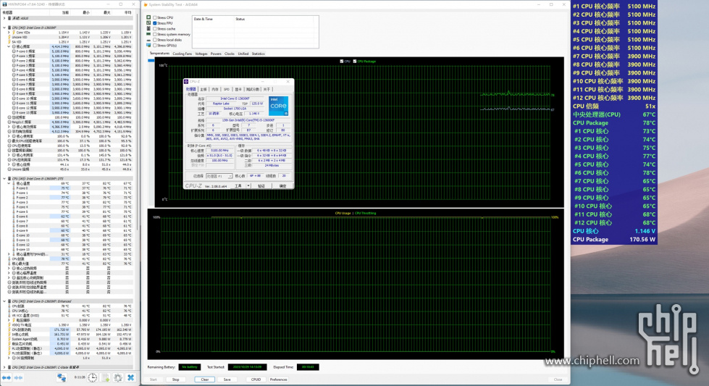Screen dimensions: 709x386
Task: Click the CPUID button in AIDA64
Action: 256,379
